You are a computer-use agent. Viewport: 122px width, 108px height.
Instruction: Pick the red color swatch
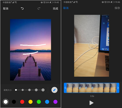tap(22, 102)
